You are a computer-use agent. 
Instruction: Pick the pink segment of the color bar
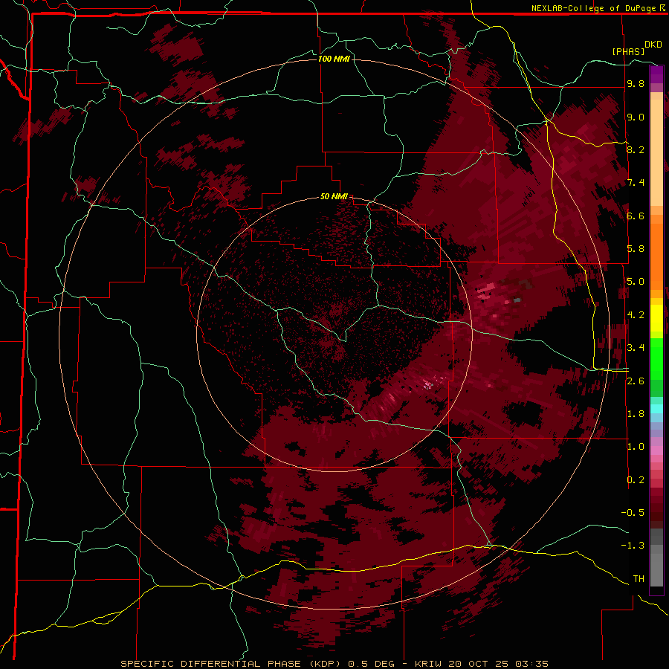tap(656, 450)
